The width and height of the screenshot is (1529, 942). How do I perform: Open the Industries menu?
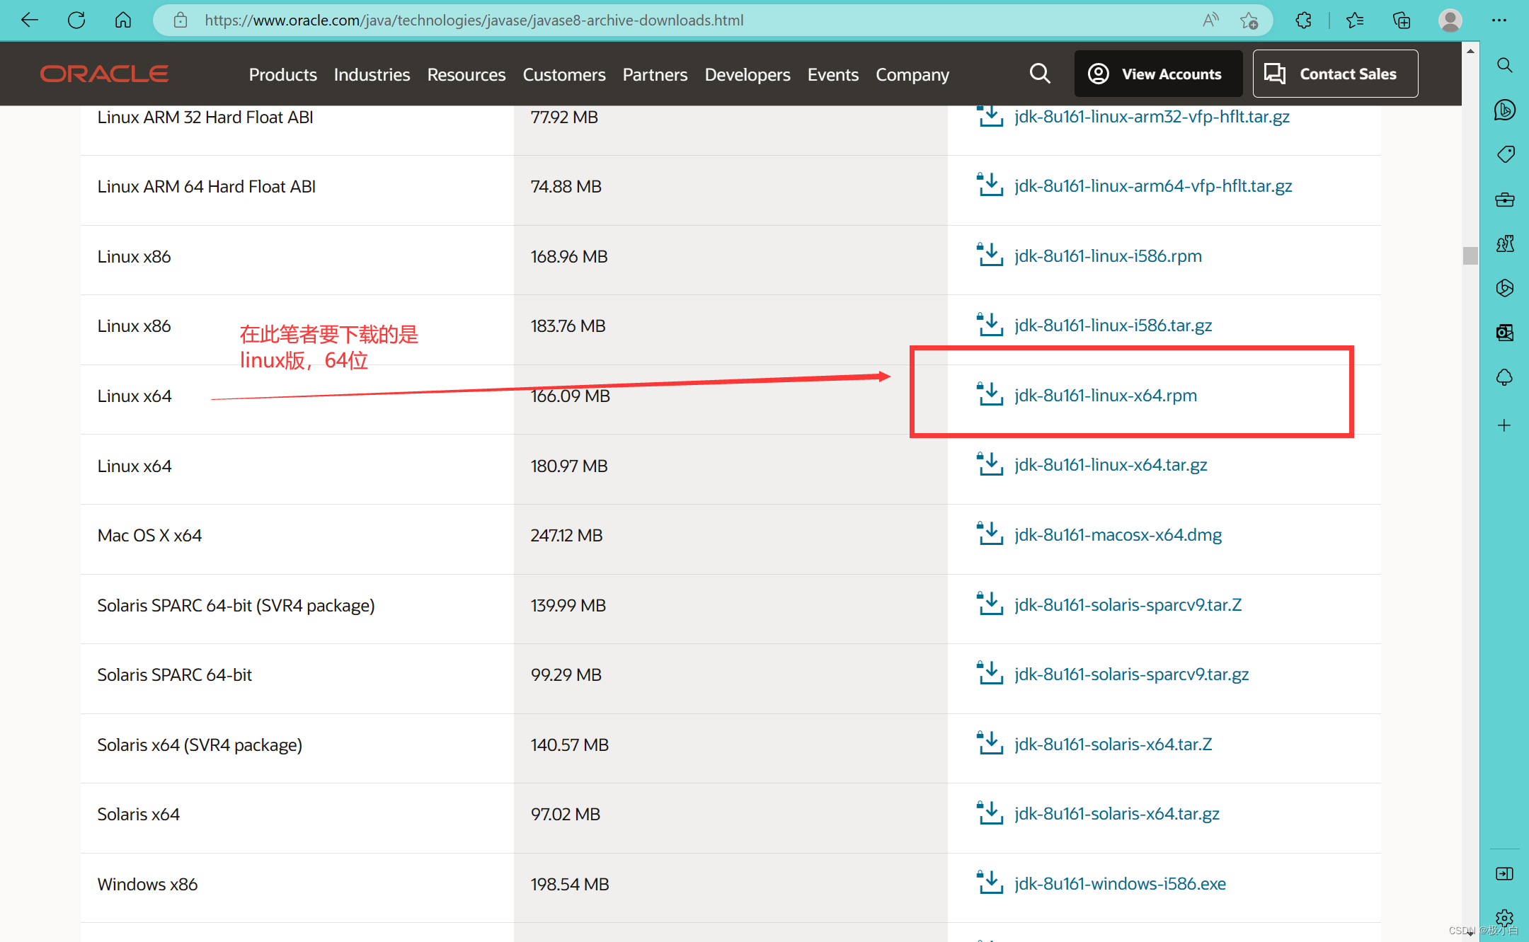pos(372,74)
